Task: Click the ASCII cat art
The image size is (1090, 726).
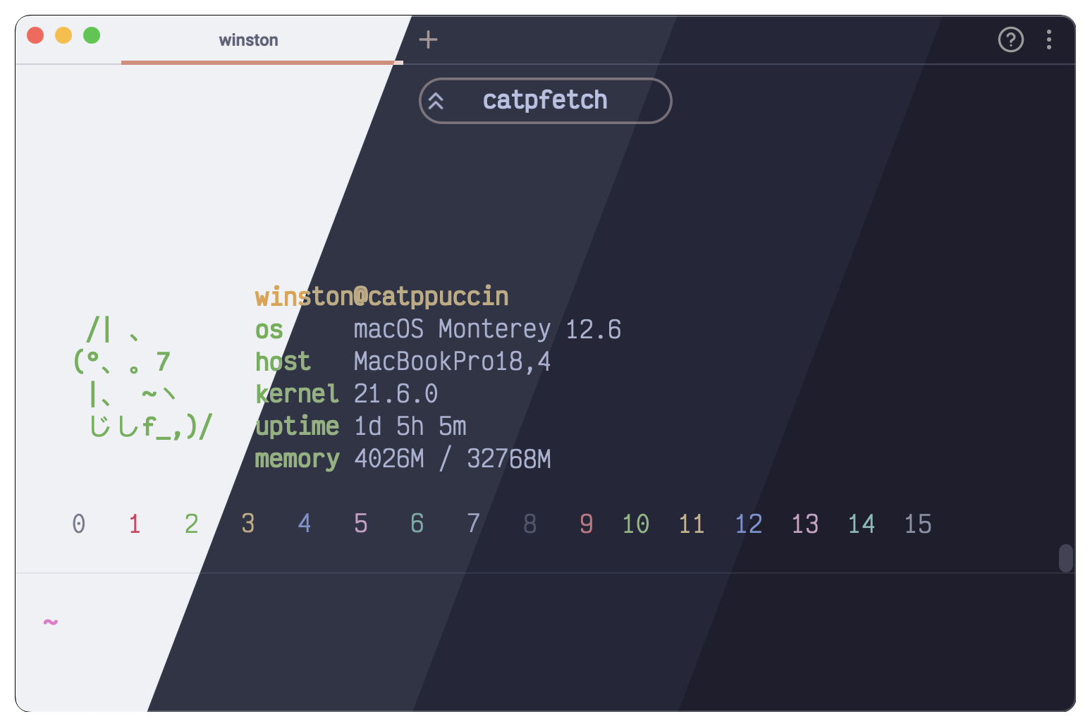Action: [142, 378]
